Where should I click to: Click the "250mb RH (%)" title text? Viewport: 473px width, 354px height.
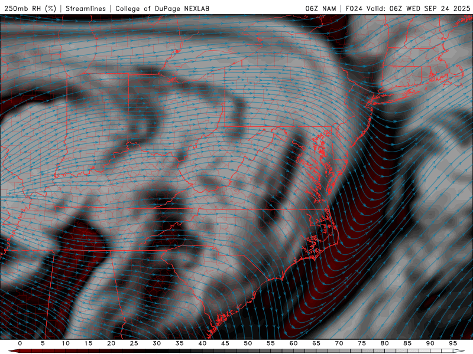(30, 8)
